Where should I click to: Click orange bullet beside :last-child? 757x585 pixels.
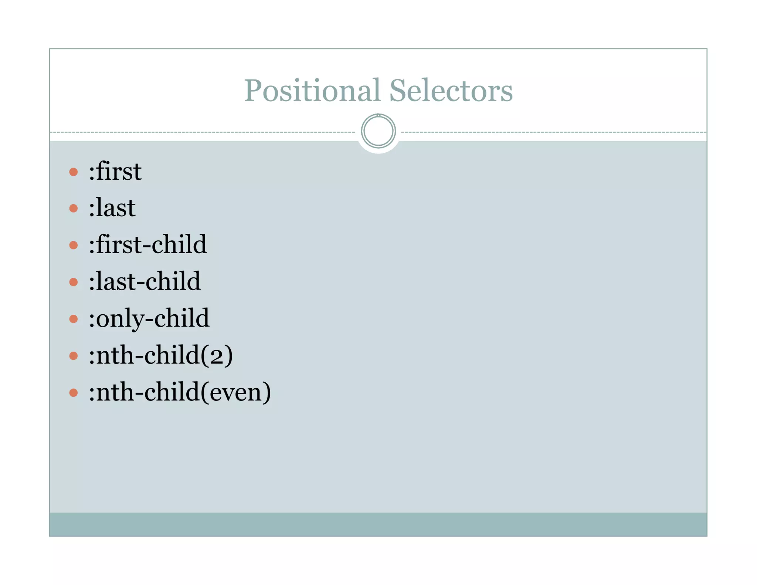tap(74, 282)
